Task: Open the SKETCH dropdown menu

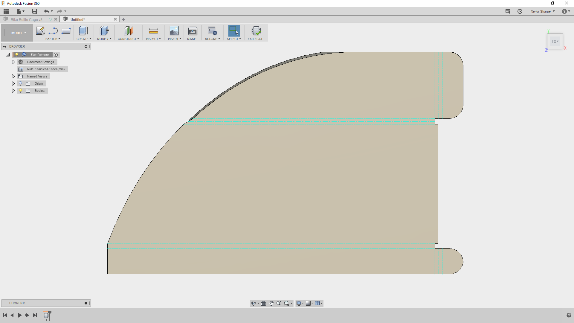Action: click(x=53, y=39)
